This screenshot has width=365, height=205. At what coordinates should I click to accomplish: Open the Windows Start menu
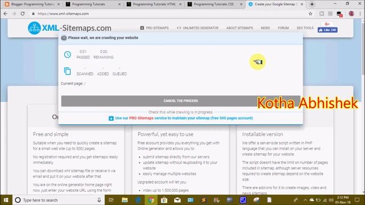click(6, 200)
